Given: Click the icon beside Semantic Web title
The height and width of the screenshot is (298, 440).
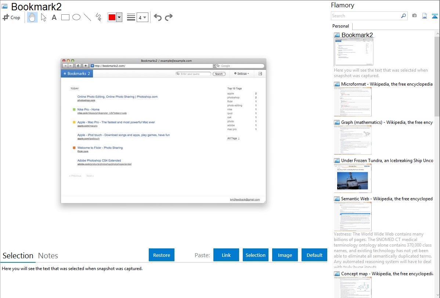Looking at the screenshot, I should tap(337, 198).
